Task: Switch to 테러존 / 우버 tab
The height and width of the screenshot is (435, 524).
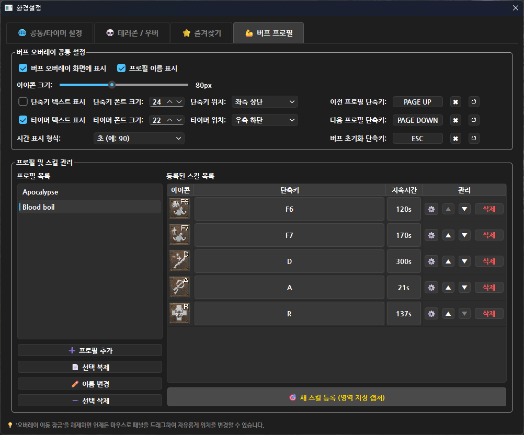Action: tap(132, 33)
